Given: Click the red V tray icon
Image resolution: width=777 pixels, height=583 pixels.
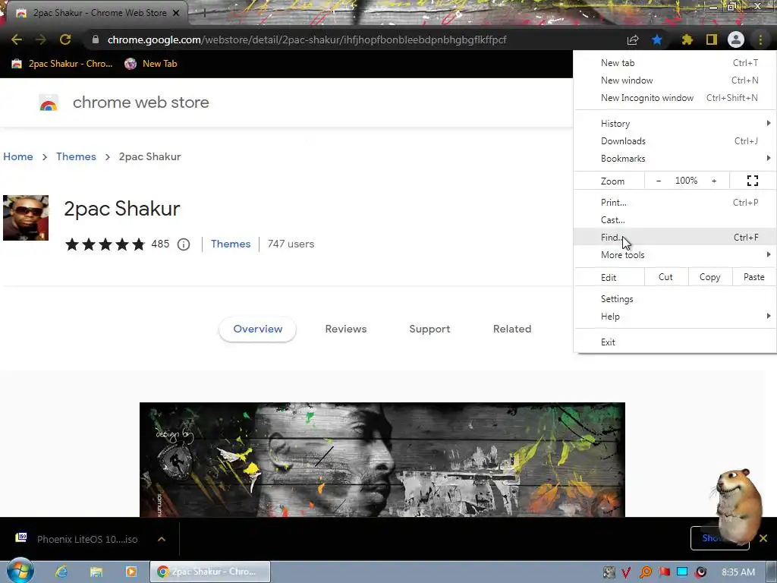Looking at the screenshot, I should 626,572.
